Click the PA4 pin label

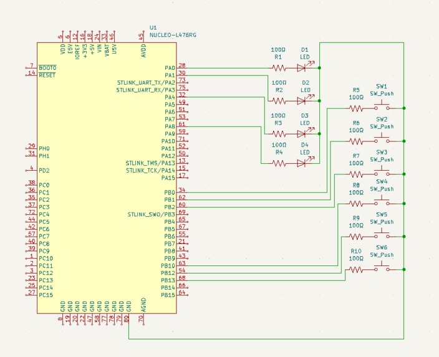coord(170,97)
